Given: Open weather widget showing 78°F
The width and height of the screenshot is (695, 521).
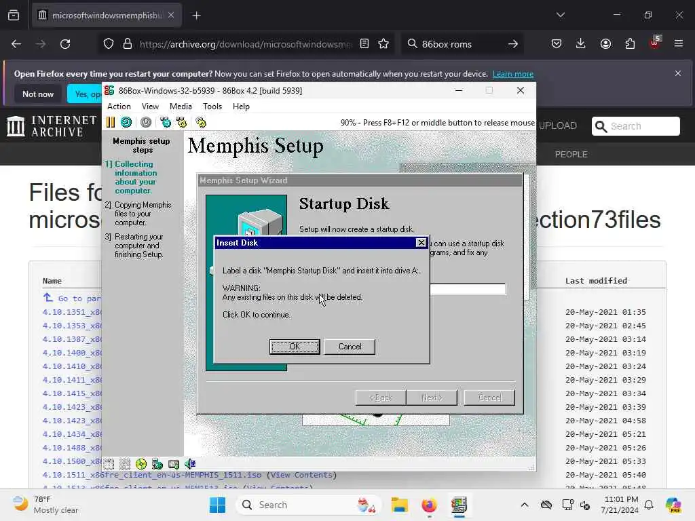Looking at the screenshot, I should pyautogui.click(x=45, y=505).
